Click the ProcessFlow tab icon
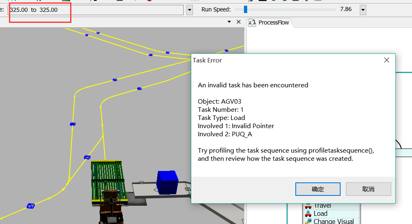412x224 pixels. point(252,23)
